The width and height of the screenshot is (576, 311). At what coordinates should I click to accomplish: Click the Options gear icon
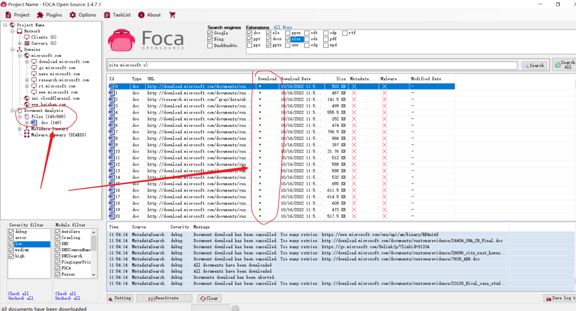coord(73,15)
